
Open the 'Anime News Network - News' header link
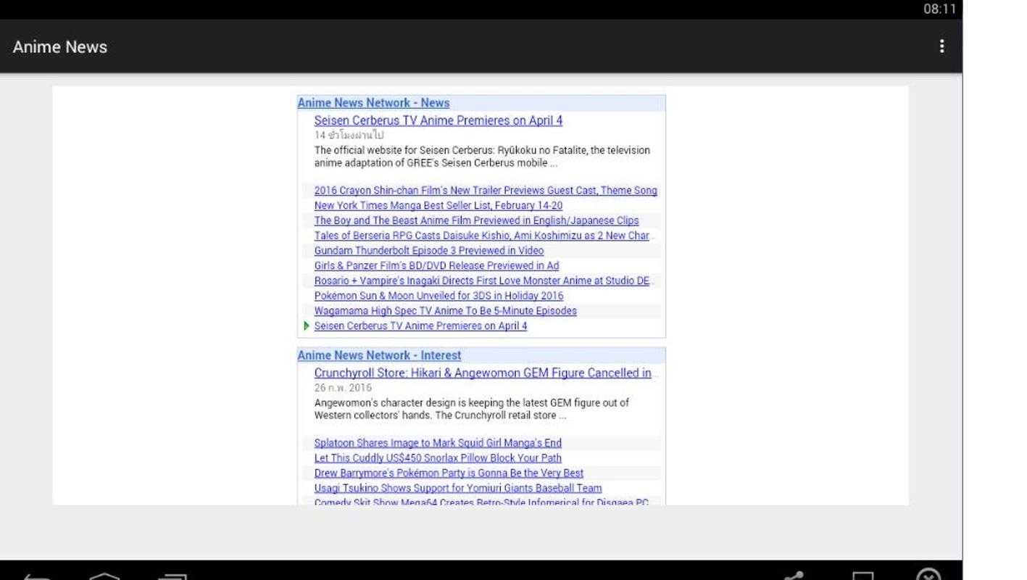pyautogui.click(x=373, y=103)
